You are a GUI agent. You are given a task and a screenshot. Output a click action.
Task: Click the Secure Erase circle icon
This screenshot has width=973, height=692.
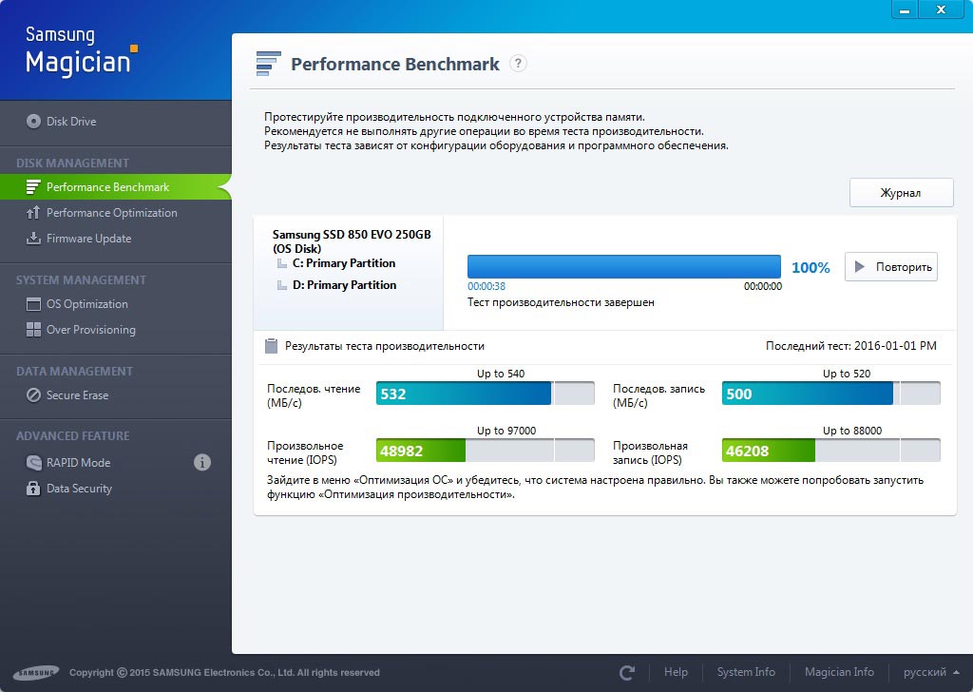[x=33, y=395]
